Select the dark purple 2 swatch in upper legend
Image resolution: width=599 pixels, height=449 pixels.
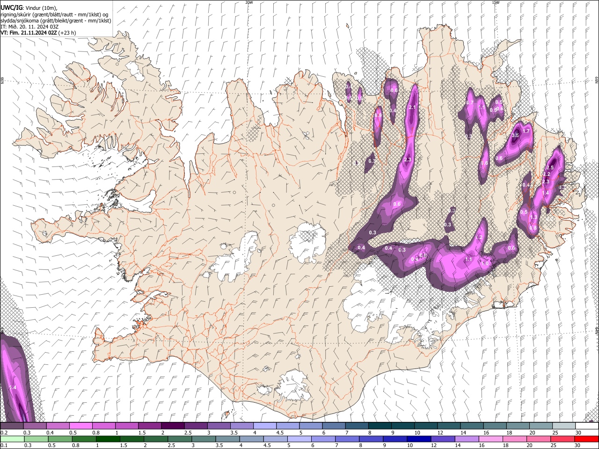(173, 426)
